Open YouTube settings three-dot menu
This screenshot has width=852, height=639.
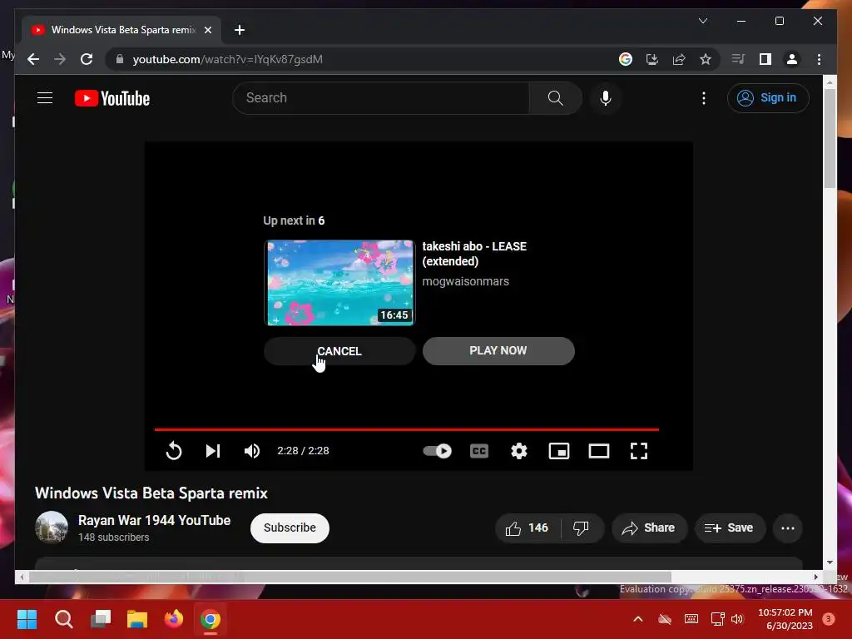(704, 98)
